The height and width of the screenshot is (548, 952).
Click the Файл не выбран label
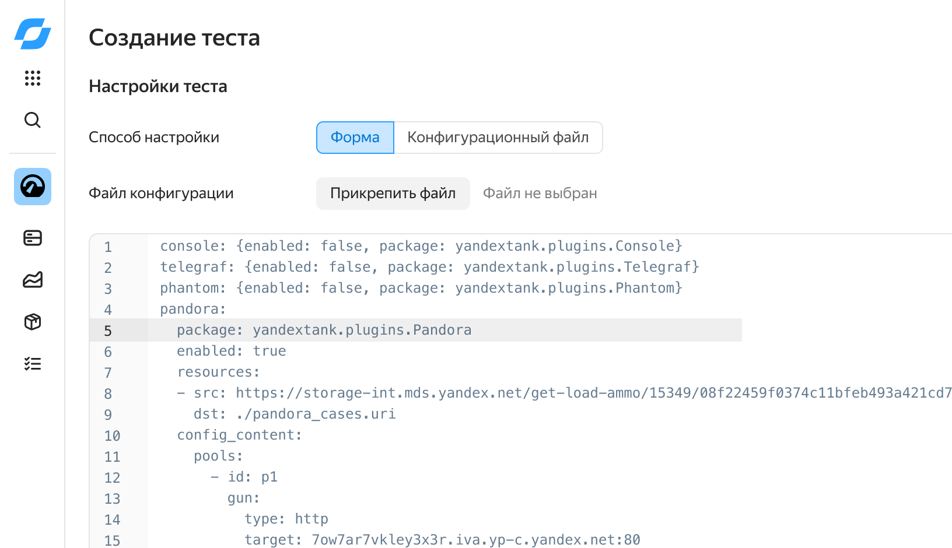pyautogui.click(x=540, y=193)
